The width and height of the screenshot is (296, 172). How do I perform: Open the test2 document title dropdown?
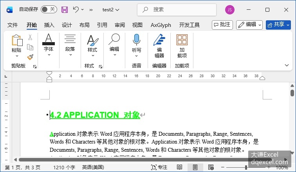point(111,10)
